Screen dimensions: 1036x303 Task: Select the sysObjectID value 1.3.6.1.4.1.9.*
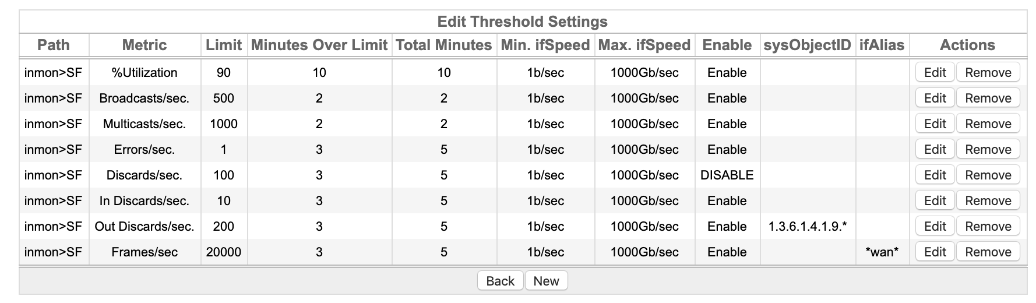coord(807,226)
